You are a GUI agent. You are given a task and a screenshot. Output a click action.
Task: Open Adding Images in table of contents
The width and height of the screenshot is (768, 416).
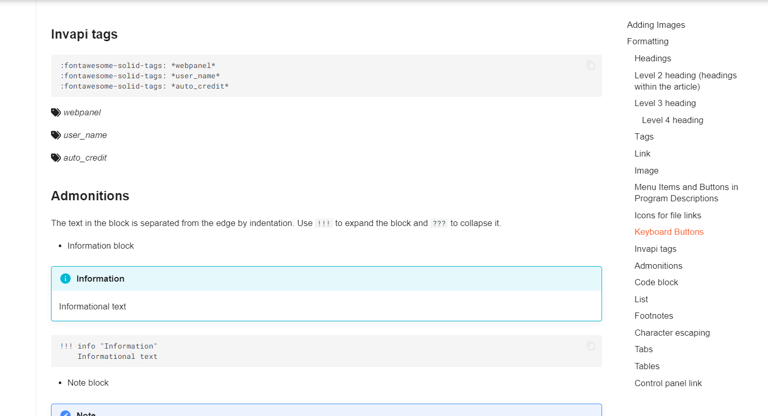[656, 25]
